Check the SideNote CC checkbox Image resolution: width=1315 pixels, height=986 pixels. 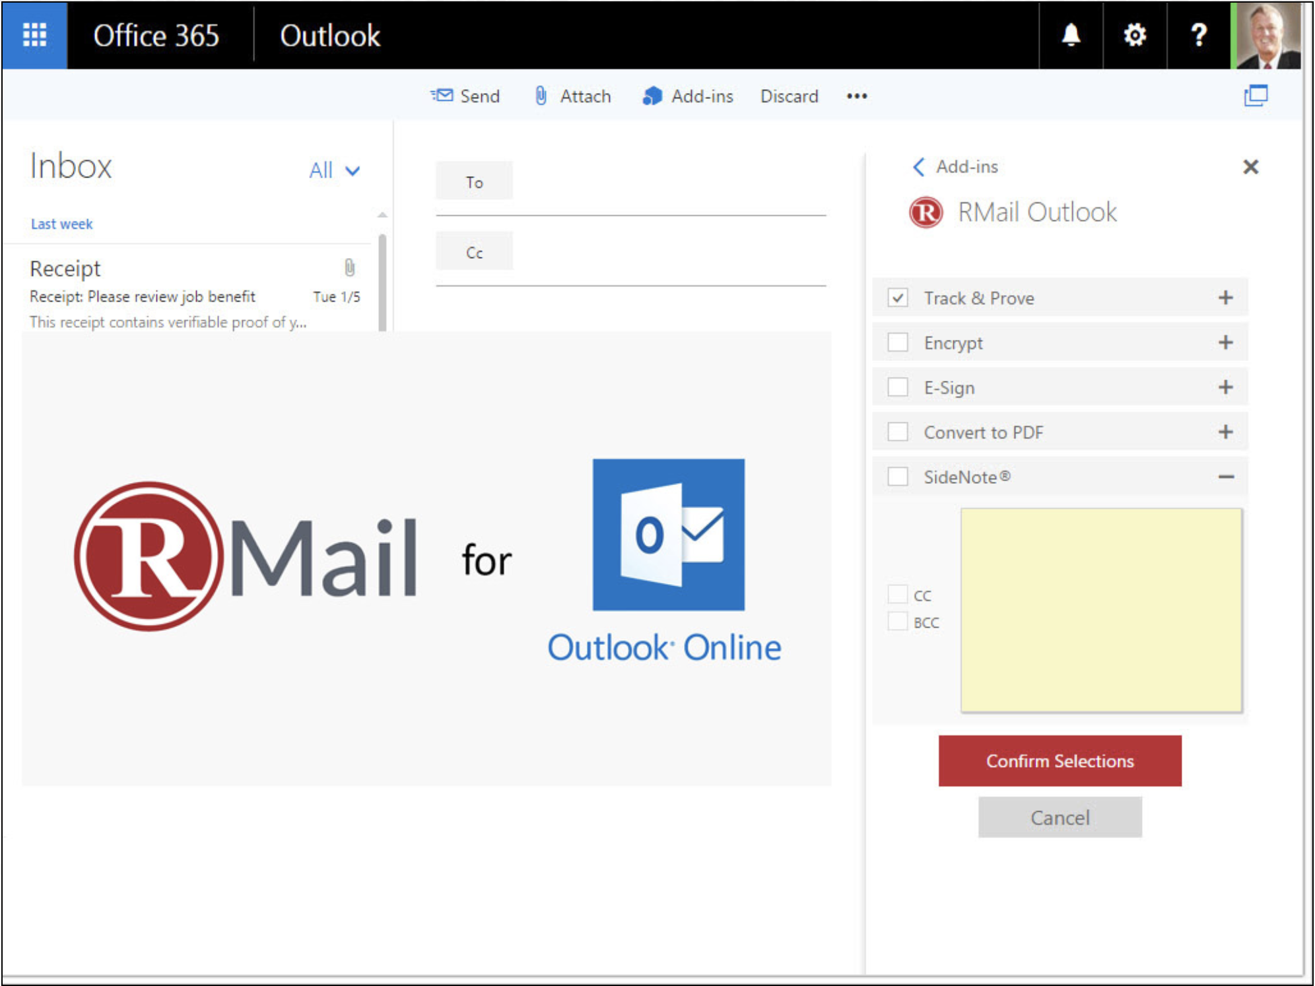[897, 594]
